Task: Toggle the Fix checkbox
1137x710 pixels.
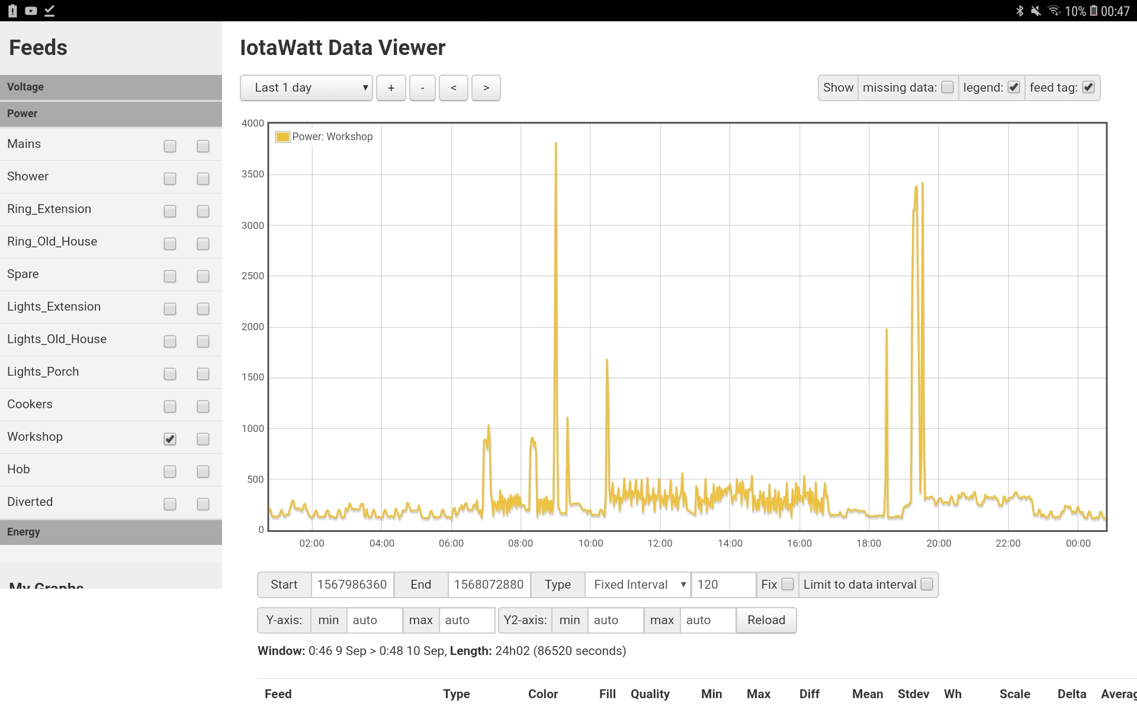Action: tap(788, 584)
